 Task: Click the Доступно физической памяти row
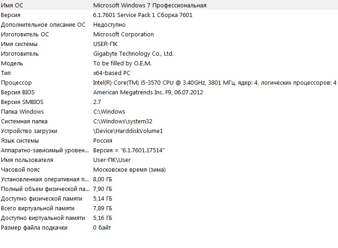(169, 198)
